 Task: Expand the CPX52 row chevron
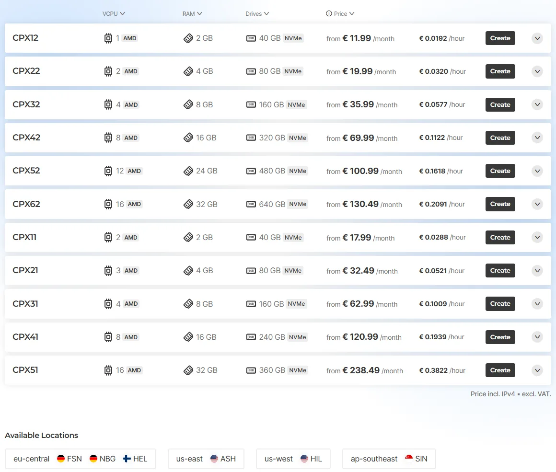click(537, 171)
